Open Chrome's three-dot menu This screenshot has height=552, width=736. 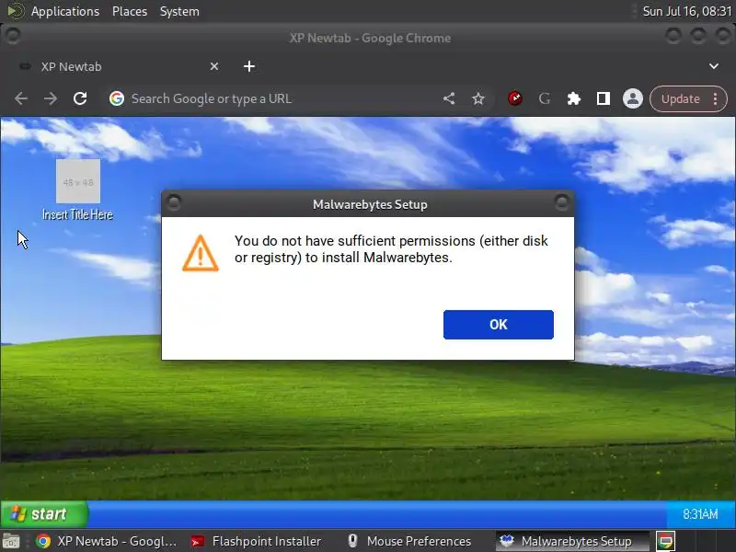pos(716,99)
